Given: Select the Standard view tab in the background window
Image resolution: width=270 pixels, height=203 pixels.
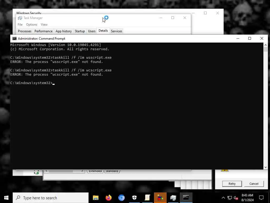Looking at the screenshot, I should (112, 171).
